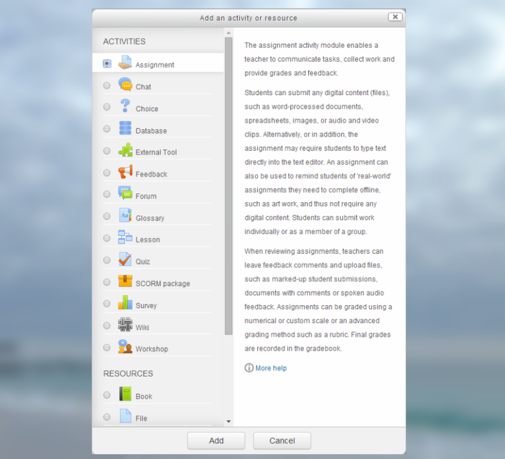Click the Database label text
This screenshot has height=459, width=505.
tap(151, 131)
